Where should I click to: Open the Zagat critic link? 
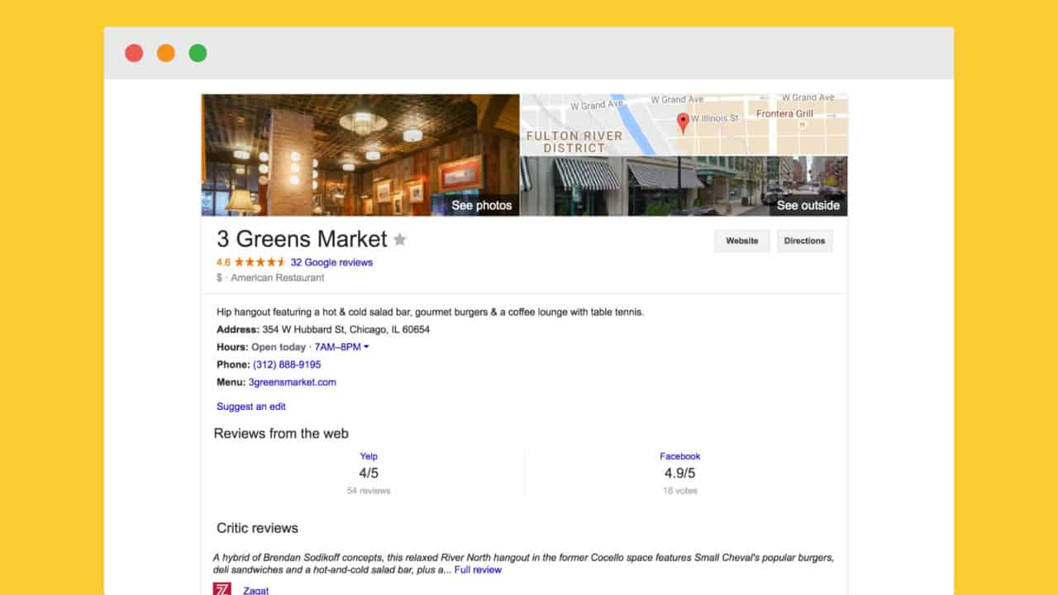click(255, 591)
